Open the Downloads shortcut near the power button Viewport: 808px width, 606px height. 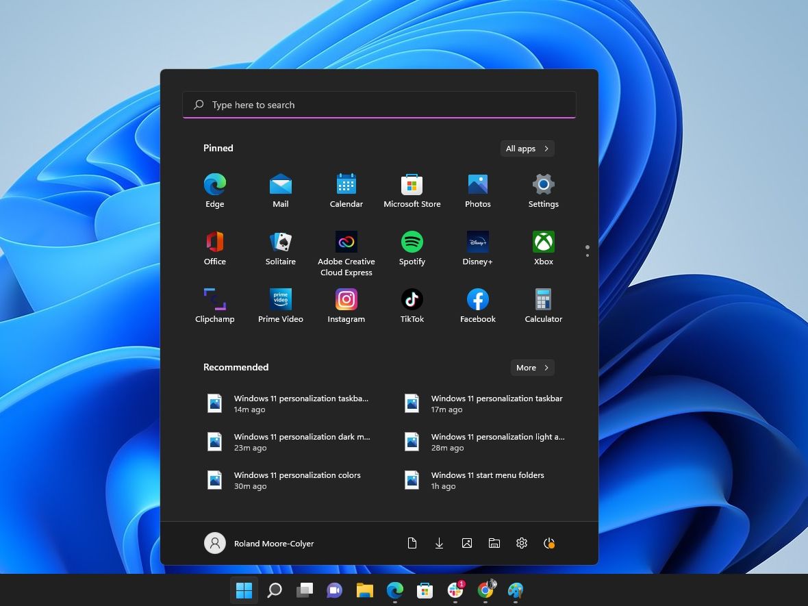coord(439,542)
